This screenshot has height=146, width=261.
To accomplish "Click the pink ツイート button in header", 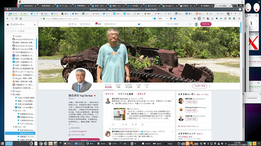I will pyautogui.click(x=206, y=24).
